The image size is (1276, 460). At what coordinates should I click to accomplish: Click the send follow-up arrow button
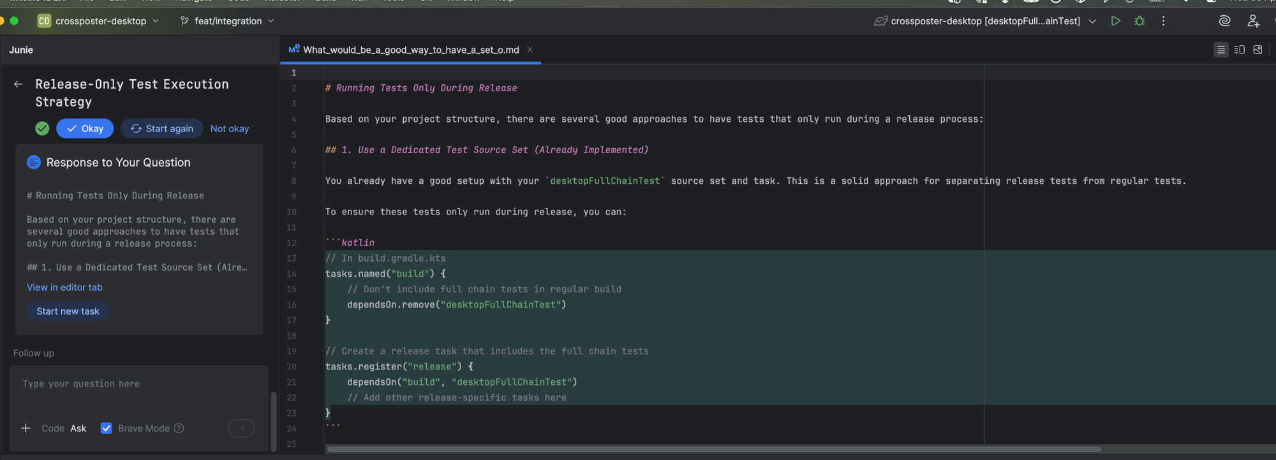tap(241, 428)
